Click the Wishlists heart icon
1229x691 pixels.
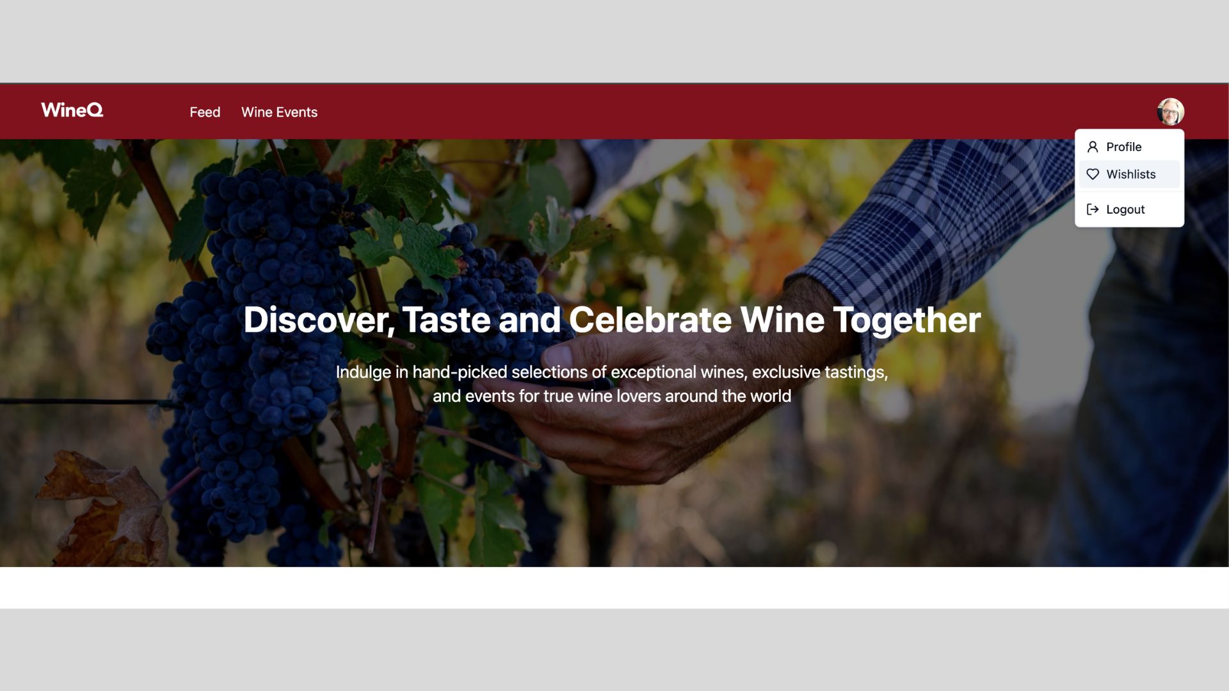point(1093,174)
